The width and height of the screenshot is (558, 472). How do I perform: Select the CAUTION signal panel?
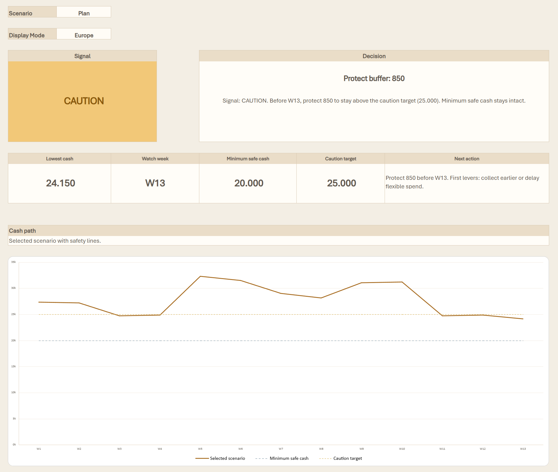coord(82,102)
